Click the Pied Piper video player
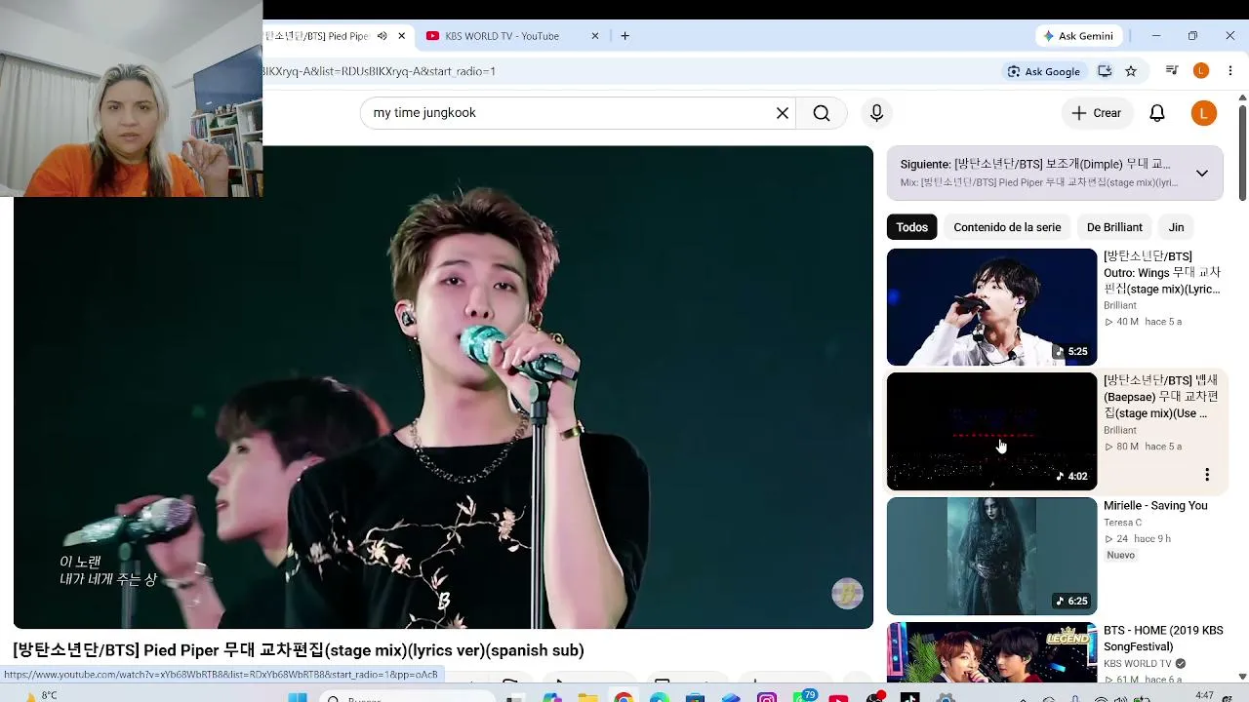The image size is (1249, 702). coord(443,387)
